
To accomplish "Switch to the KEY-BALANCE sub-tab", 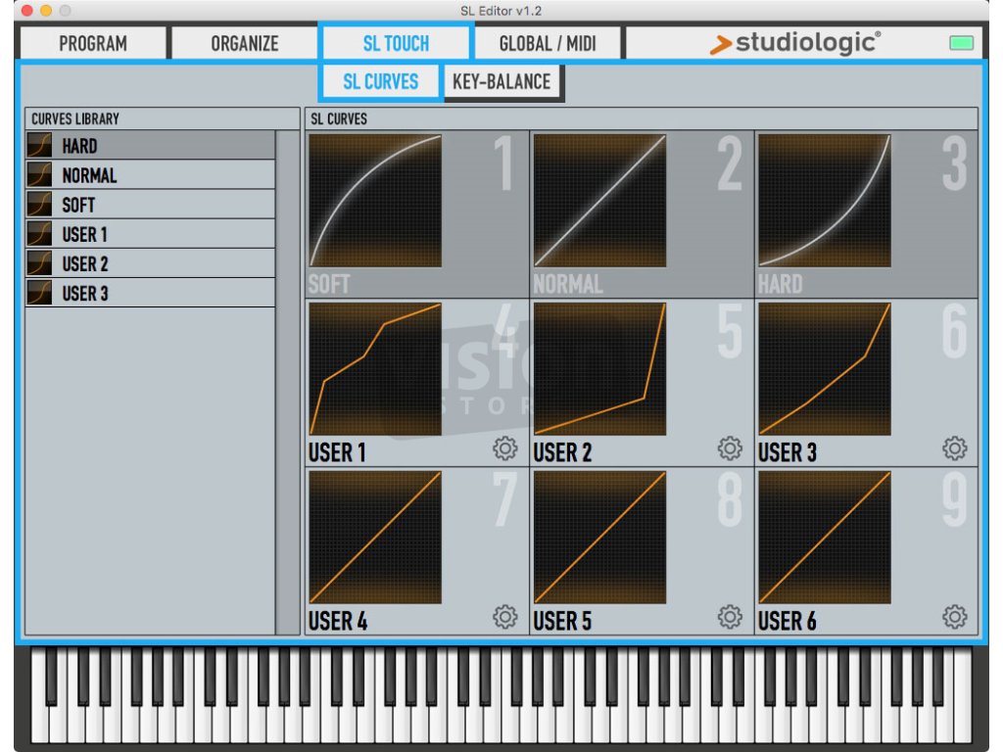I will (501, 81).
